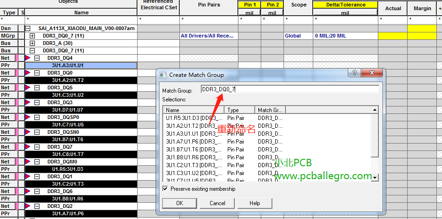Click in the Match Group name field
The width and height of the screenshot is (442, 219).
click(x=290, y=89)
